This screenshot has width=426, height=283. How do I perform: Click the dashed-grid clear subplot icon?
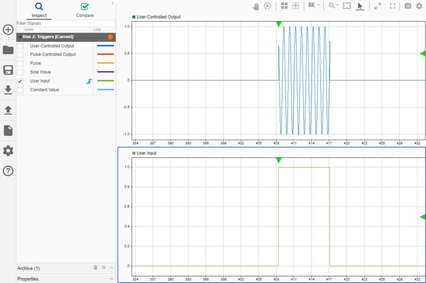(296, 6)
